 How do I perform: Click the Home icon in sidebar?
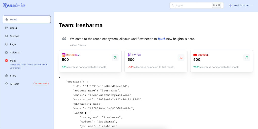click(x=7, y=19)
